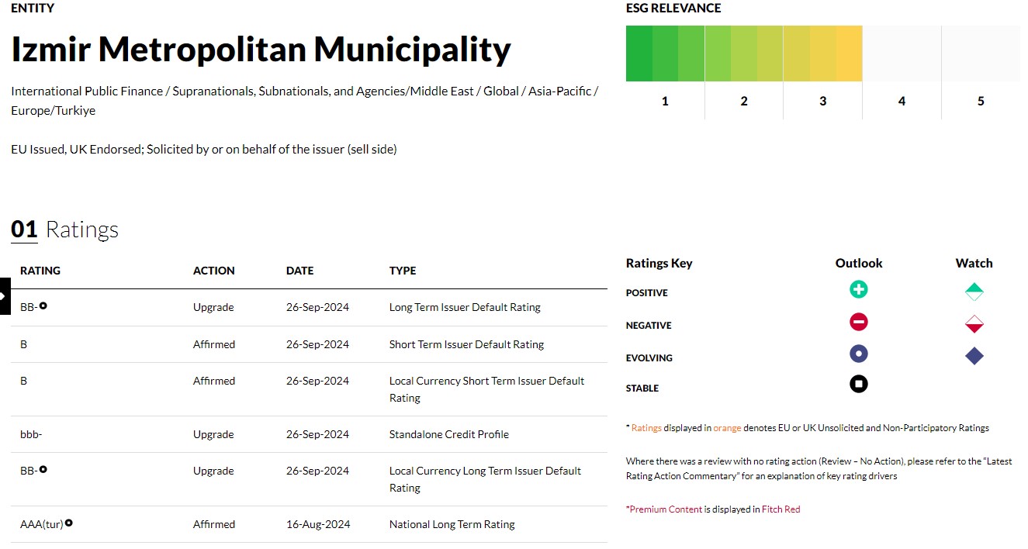Click the ACTION column header
Screen dimensions: 1028x549
(214, 271)
